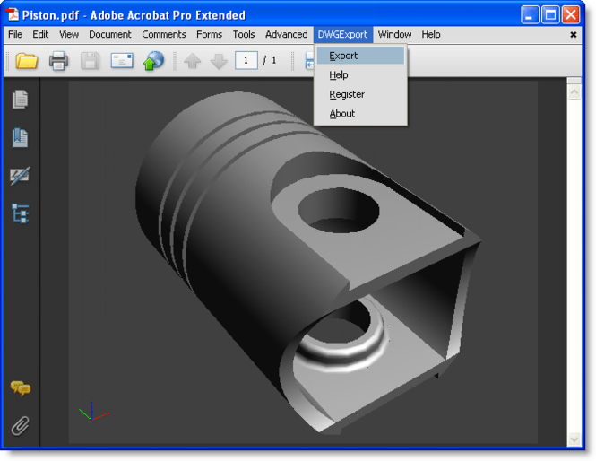Screen dimensions: 596x461
Task: Close the Acrobat window
Action: (x=571, y=15)
